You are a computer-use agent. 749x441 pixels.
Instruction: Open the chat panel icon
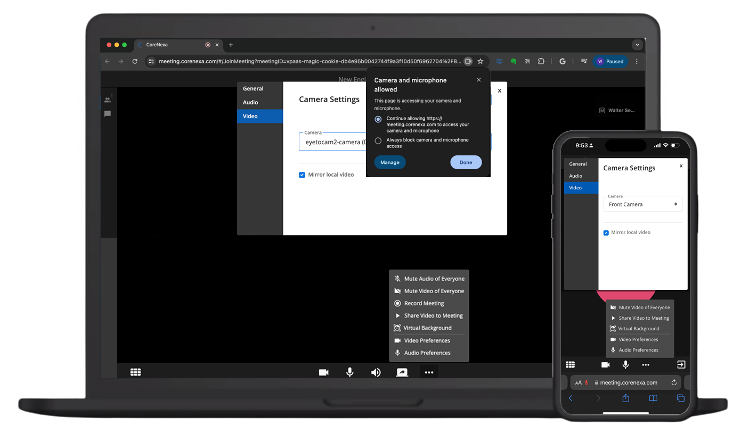point(108,114)
